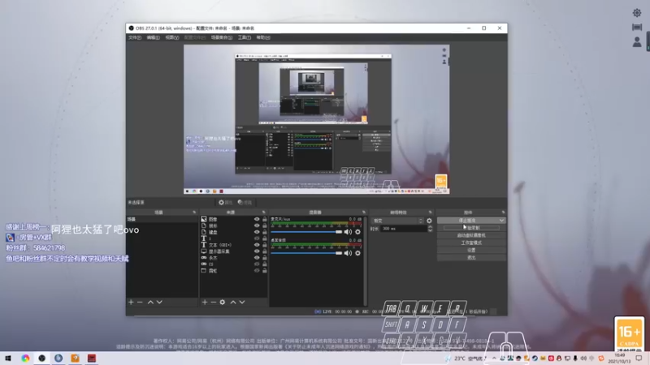Pop out the Controls dock using its header icon
This screenshot has height=365, width=650.
point(503,213)
